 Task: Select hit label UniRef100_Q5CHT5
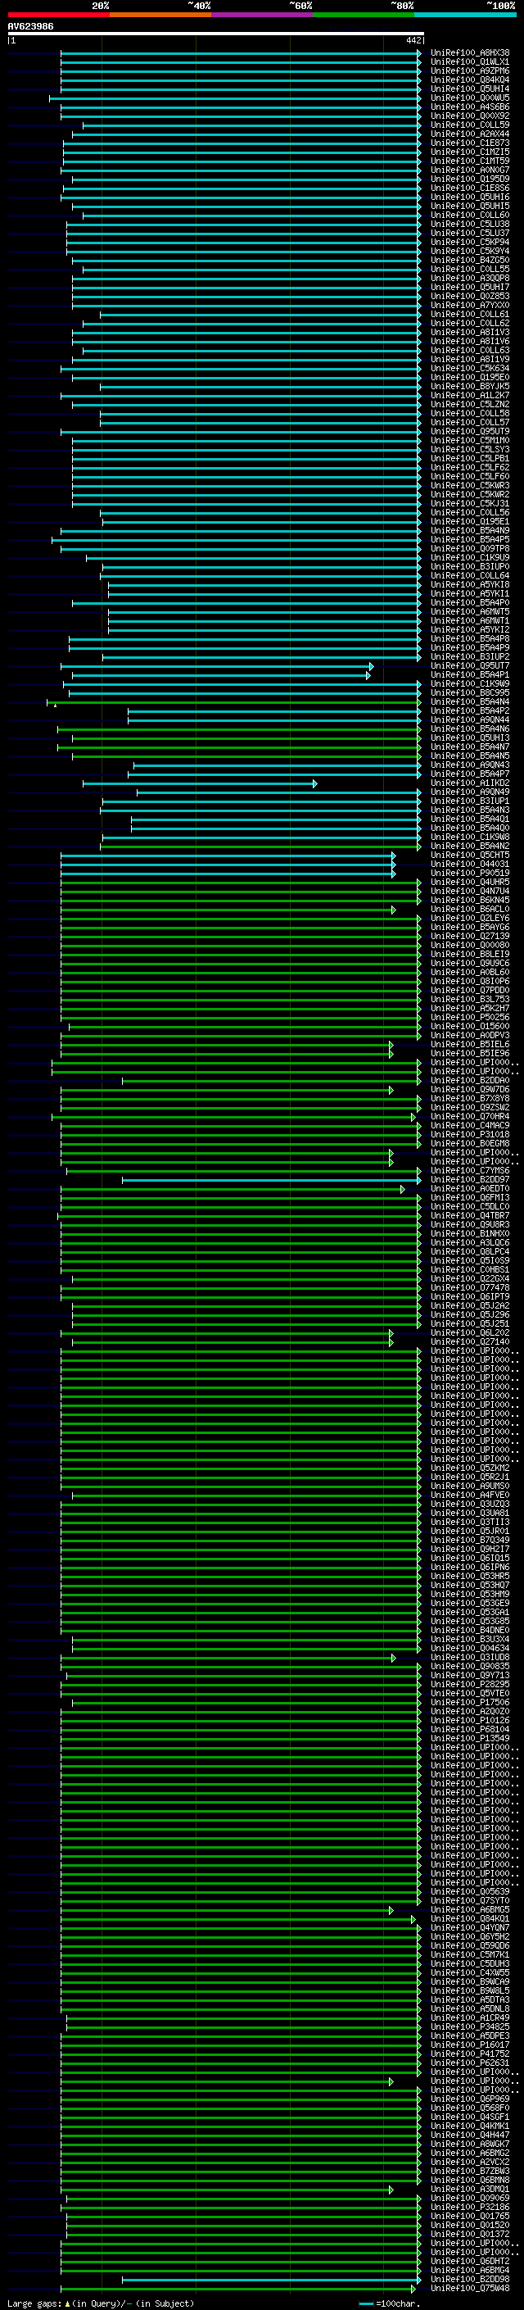pyautogui.click(x=470, y=855)
